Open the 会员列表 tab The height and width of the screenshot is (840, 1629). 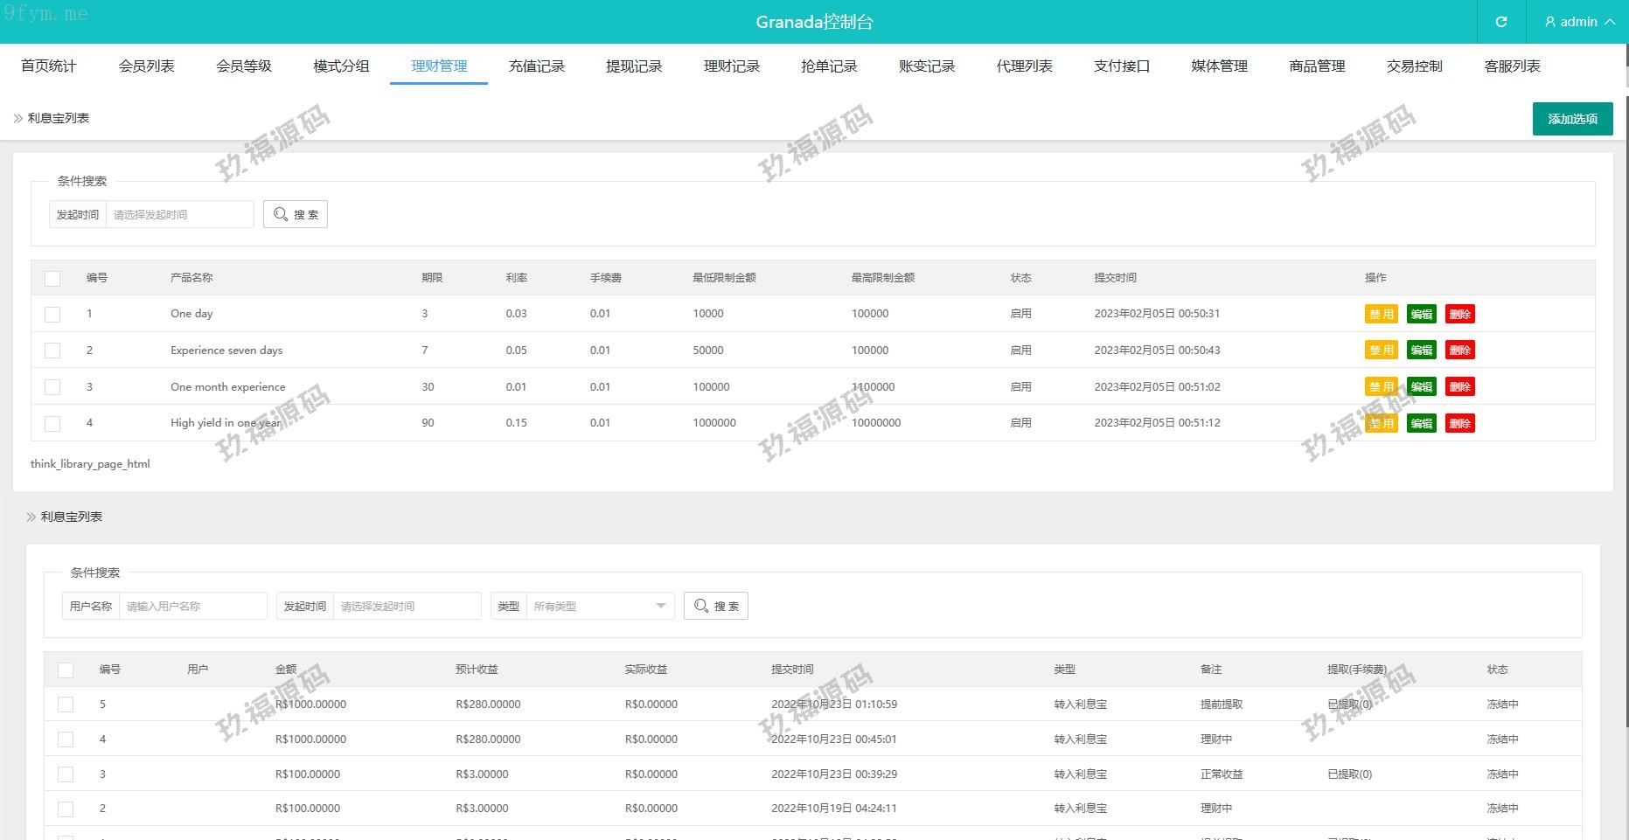pyautogui.click(x=146, y=66)
